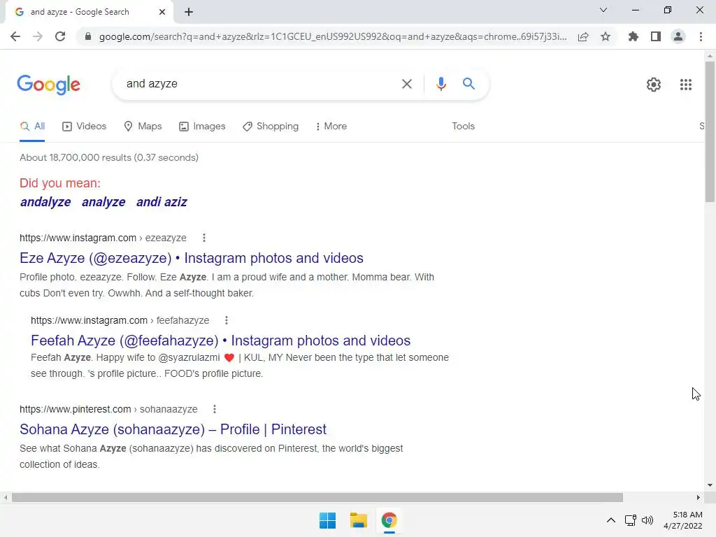Image resolution: width=716 pixels, height=537 pixels.
Task: Choose suggestion 'analyze'
Action: 103,202
